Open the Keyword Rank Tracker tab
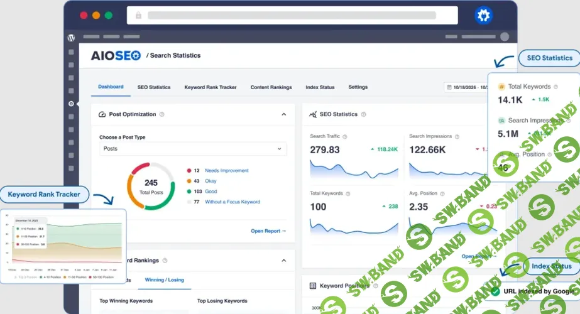Screen dimensions: 580x314 (x=211, y=87)
